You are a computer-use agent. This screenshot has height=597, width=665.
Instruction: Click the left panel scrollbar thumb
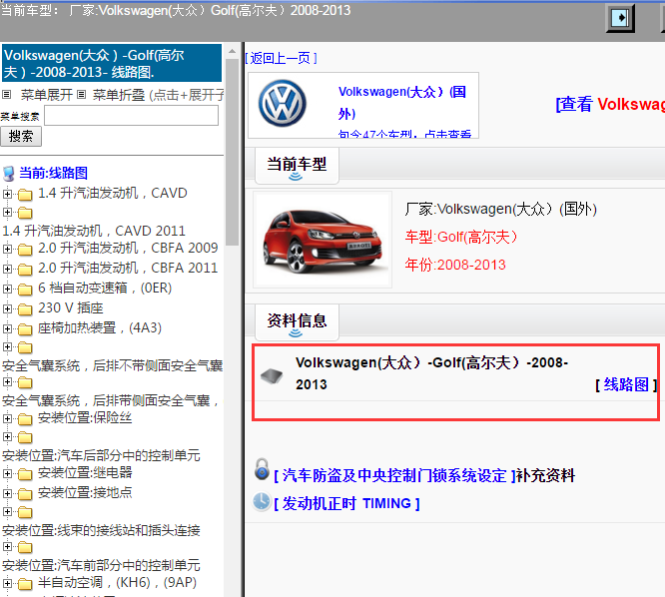pyautogui.click(x=232, y=152)
